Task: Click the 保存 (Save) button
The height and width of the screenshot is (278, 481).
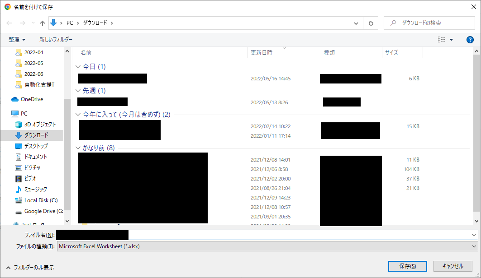Action: [x=407, y=266]
